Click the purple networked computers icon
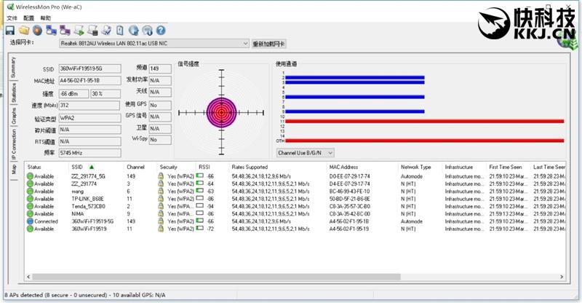This screenshot has width=582, height=303. click(65, 31)
